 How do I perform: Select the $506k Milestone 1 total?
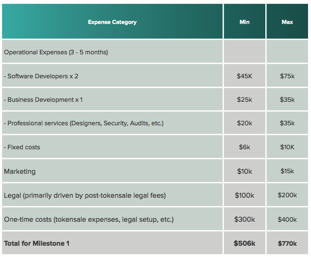[x=245, y=243]
